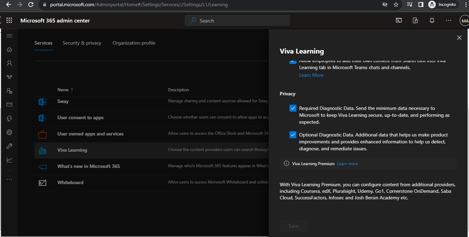Go back with browser back arrow
This screenshot has height=237, width=469.
click(x=9, y=4)
